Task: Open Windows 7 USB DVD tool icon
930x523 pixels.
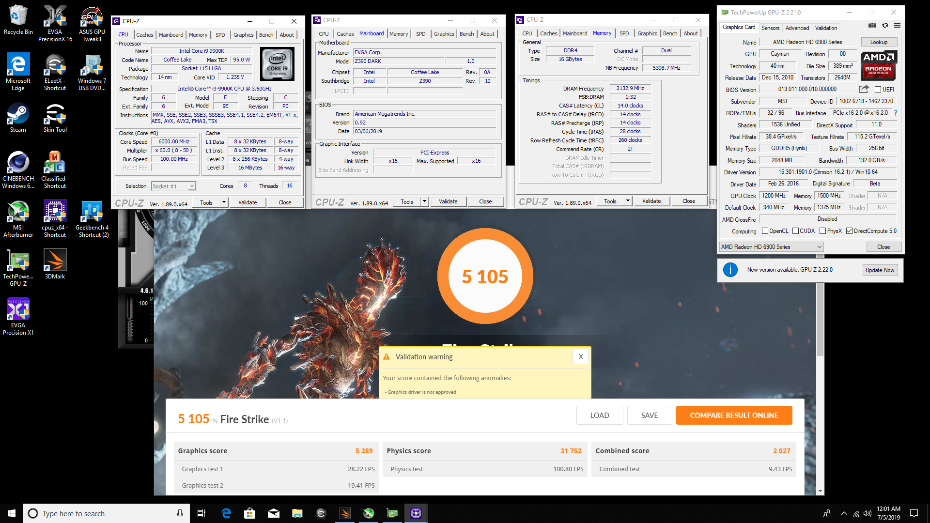Action: click(x=92, y=72)
